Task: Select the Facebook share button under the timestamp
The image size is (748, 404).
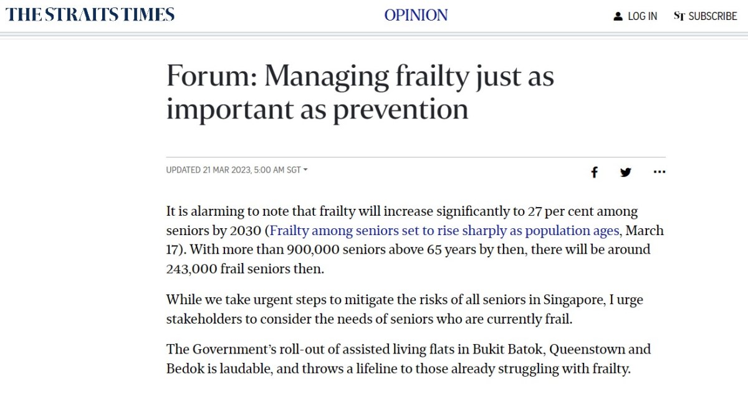Action: 594,171
